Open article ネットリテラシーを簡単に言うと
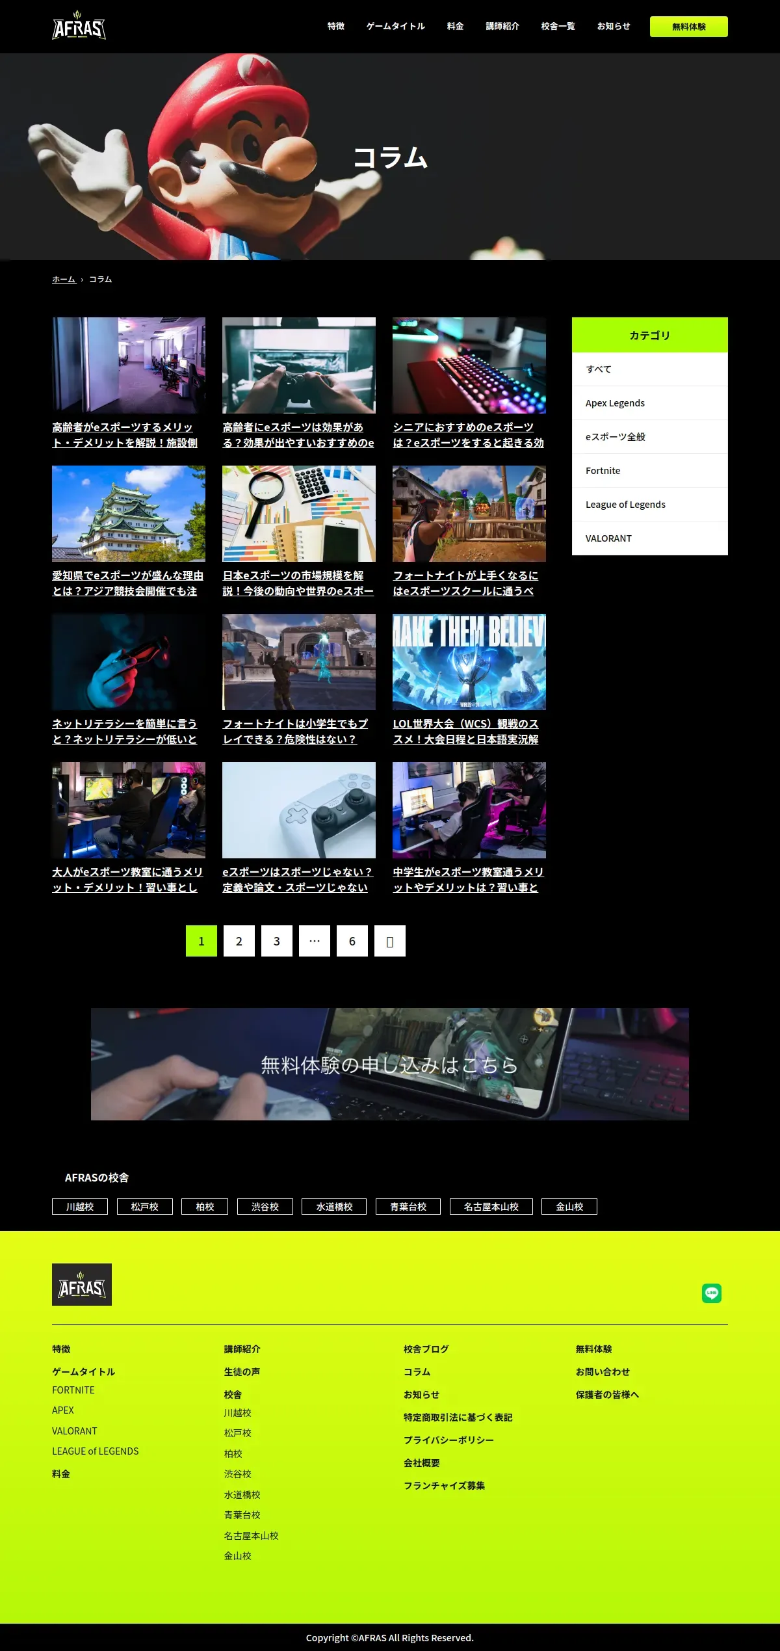The width and height of the screenshot is (780, 1651). [125, 732]
